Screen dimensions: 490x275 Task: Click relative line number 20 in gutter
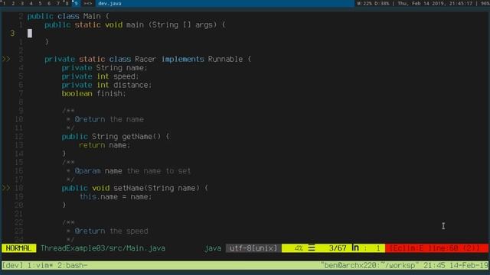click(18, 205)
